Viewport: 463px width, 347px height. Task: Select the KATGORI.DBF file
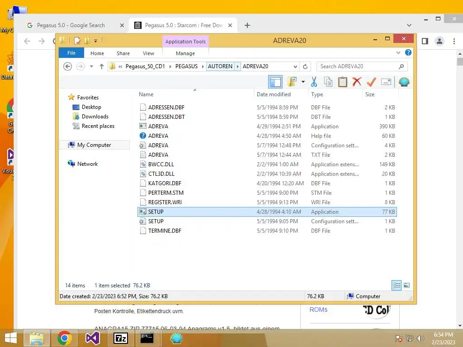click(267, 183)
